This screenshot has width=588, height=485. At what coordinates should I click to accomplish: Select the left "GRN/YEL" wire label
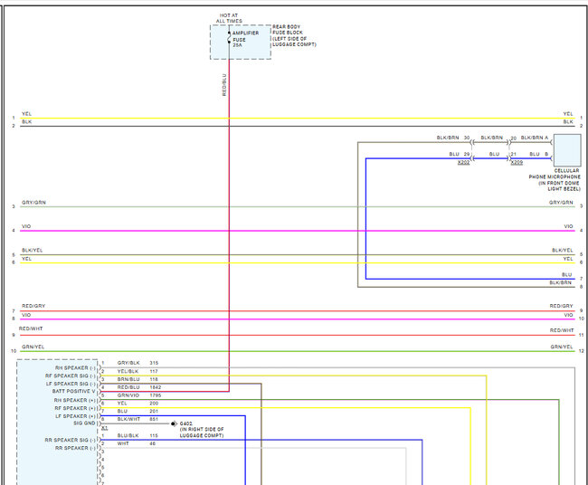coord(33,347)
